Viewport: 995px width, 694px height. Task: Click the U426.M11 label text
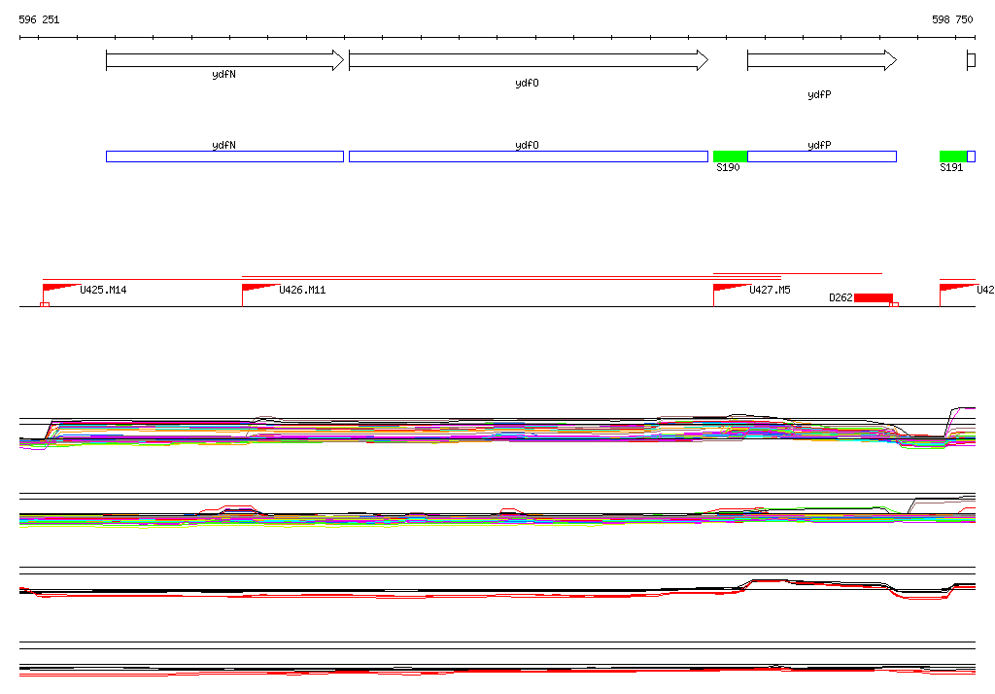click(303, 291)
